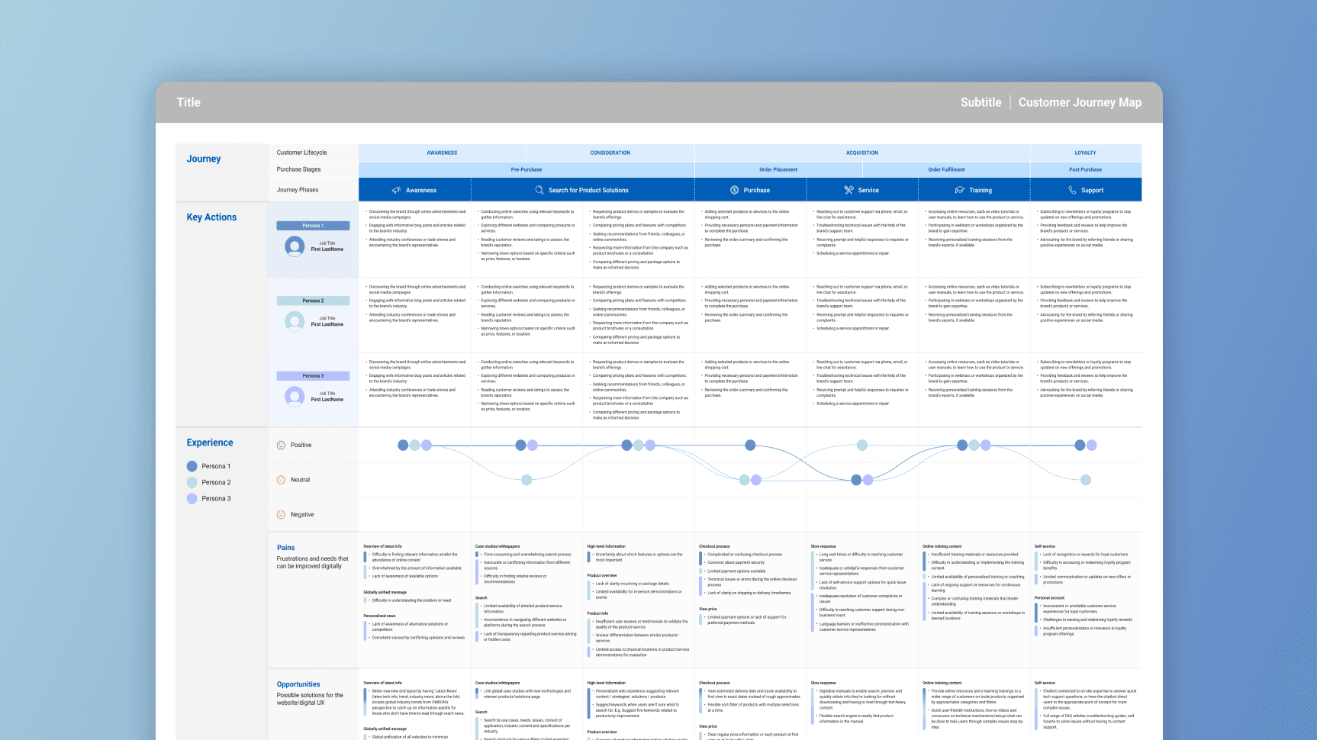
Task: Select the Training journey phase header
Action: point(974,190)
